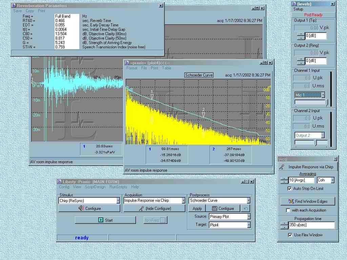Click the Propagation time input field
The width and height of the screenshot is (347, 260).
coord(311,225)
